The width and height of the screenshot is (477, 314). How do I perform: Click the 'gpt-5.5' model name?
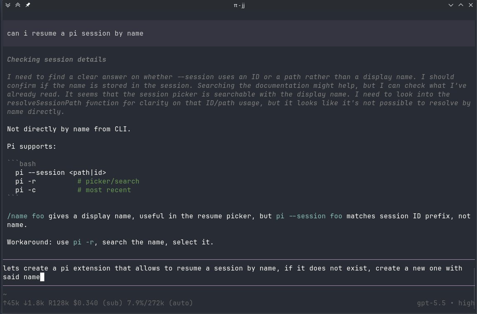point(431,303)
